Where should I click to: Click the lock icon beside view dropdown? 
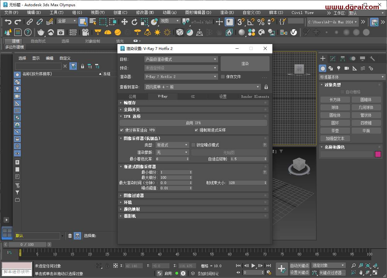pos(266,87)
